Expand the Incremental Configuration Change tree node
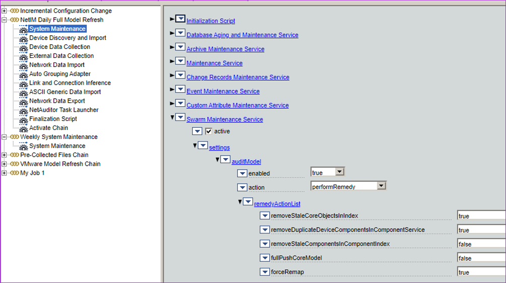The width and height of the screenshot is (506, 283). point(4,11)
